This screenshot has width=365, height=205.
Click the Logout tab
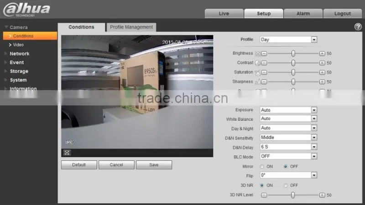343,14
